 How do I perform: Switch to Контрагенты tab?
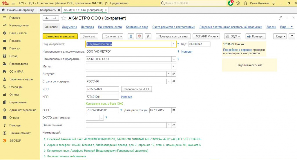[48, 10]
